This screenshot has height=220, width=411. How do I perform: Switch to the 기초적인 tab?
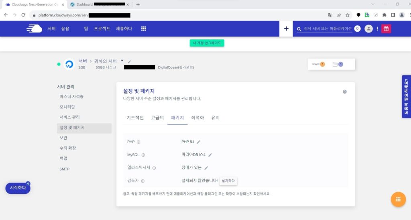pyautogui.click(x=135, y=118)
